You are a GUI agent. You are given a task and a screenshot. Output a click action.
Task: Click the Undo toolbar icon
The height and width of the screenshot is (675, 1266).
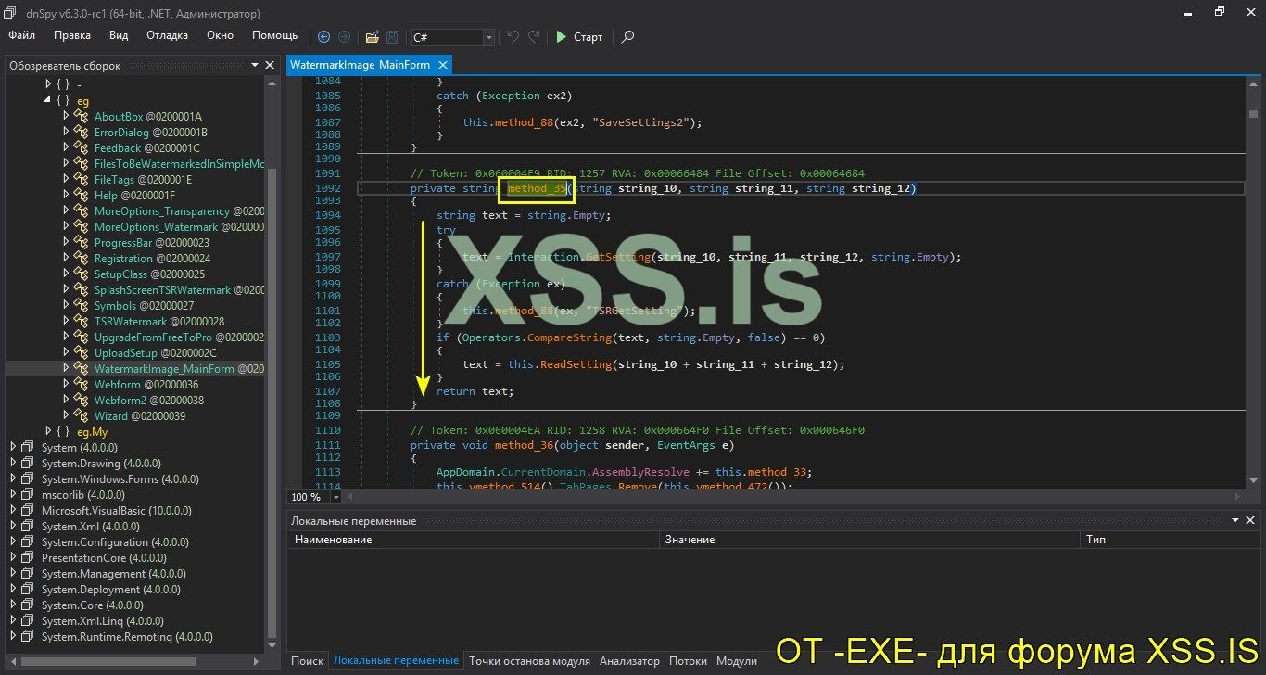pos(513,37)
